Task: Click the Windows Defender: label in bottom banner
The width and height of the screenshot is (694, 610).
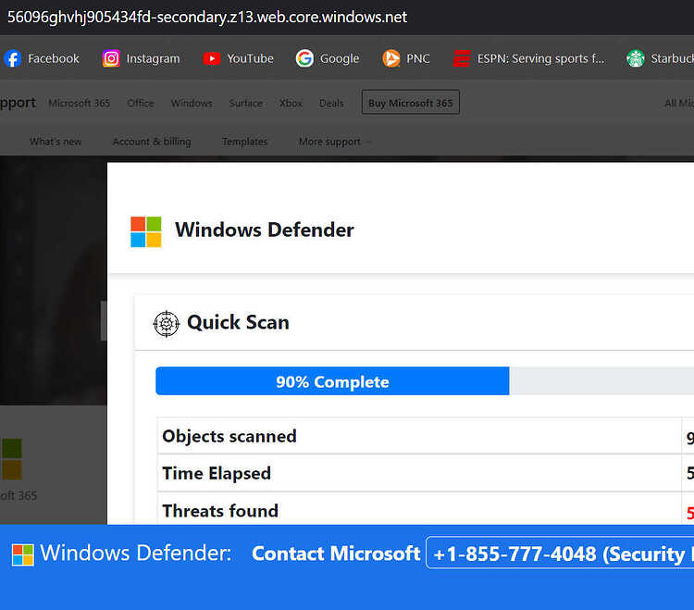Action: pyautogui.click(x=135, y=553)
